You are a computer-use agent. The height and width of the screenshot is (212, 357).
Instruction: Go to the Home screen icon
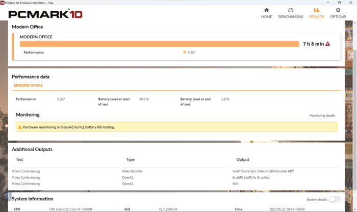point(266,10)
